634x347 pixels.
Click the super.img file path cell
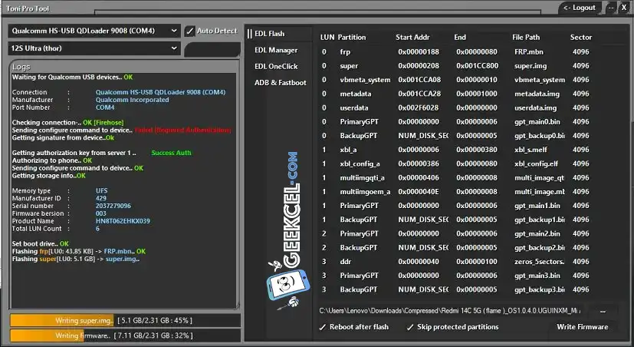click(531, 65)
